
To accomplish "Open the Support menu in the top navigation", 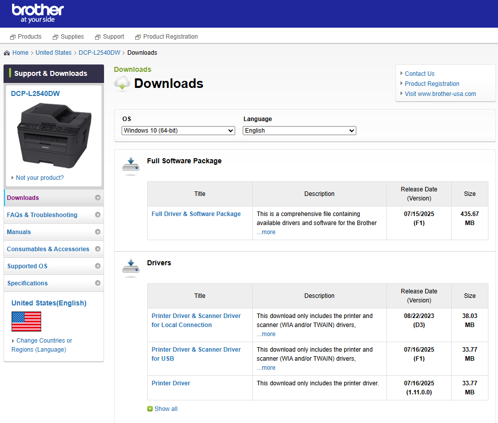I will [113, 36].
